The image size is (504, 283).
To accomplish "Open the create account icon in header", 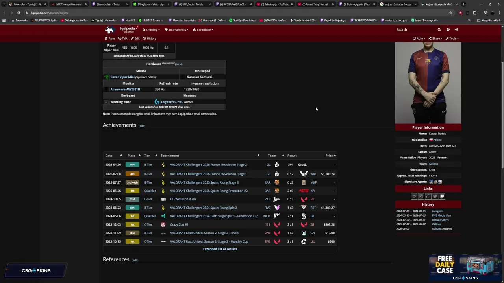I will [448, 29].
